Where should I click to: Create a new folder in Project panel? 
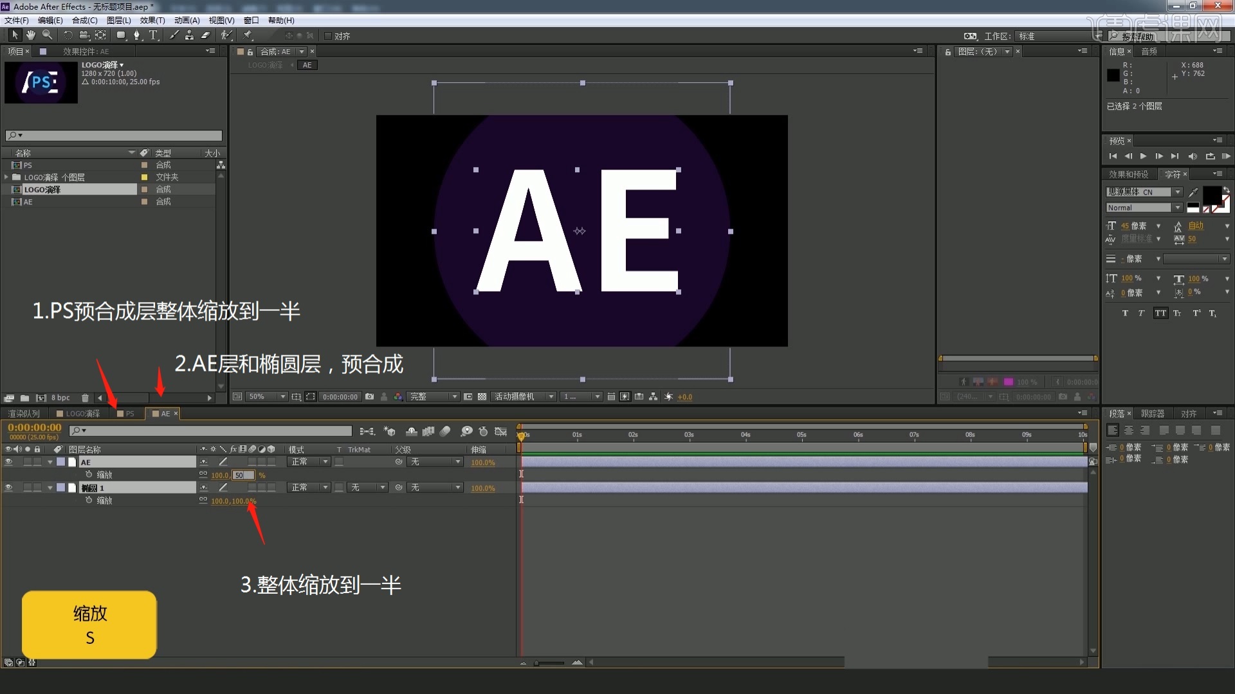(24, 398)
